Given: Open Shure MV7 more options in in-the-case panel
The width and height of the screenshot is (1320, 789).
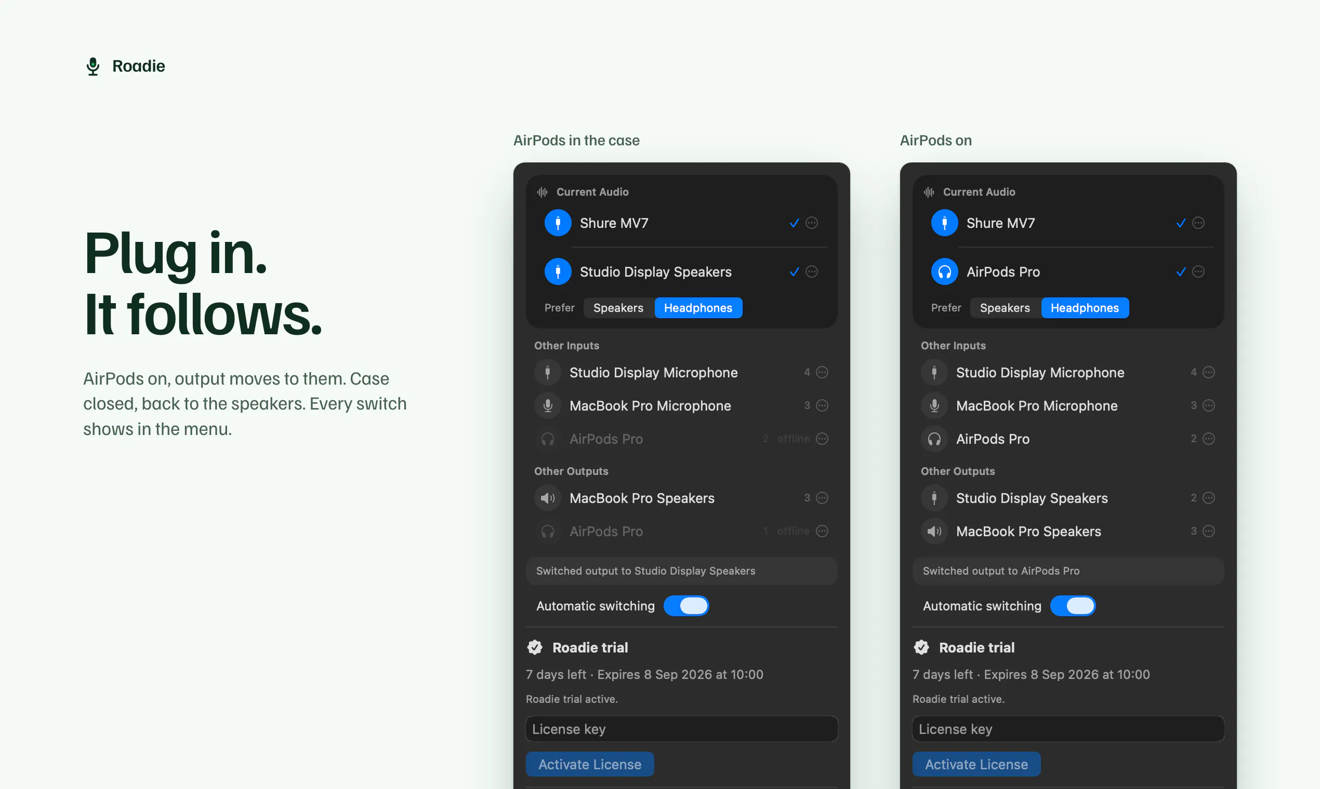Looking at the screenshot, I should pos(812,223).
